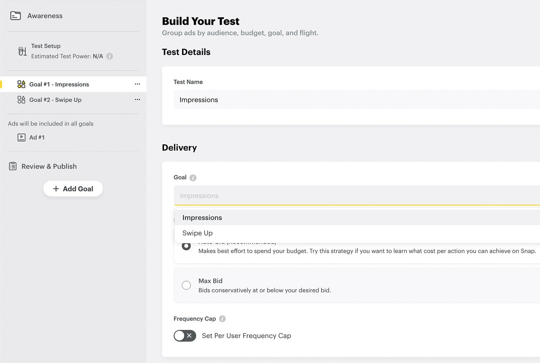Image resolution: width=540 pixels, height=363 pixels.
Task: Select the Auto-Bid radio button
Action: [x=186, y=246]
